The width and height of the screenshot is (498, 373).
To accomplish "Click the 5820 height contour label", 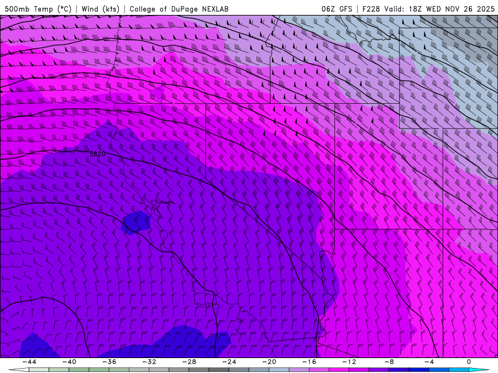I will [97, 154].
